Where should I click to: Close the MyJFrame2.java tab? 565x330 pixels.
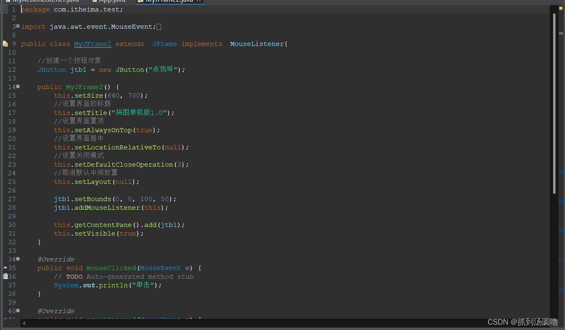198,1
